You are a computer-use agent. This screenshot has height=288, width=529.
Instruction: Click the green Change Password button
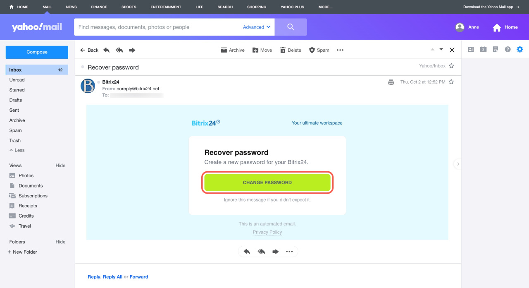(x=267, y=182)
